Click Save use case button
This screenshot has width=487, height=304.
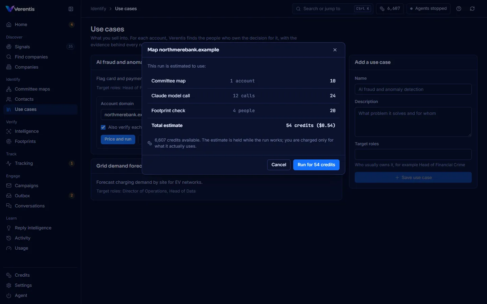coord(413,177)
